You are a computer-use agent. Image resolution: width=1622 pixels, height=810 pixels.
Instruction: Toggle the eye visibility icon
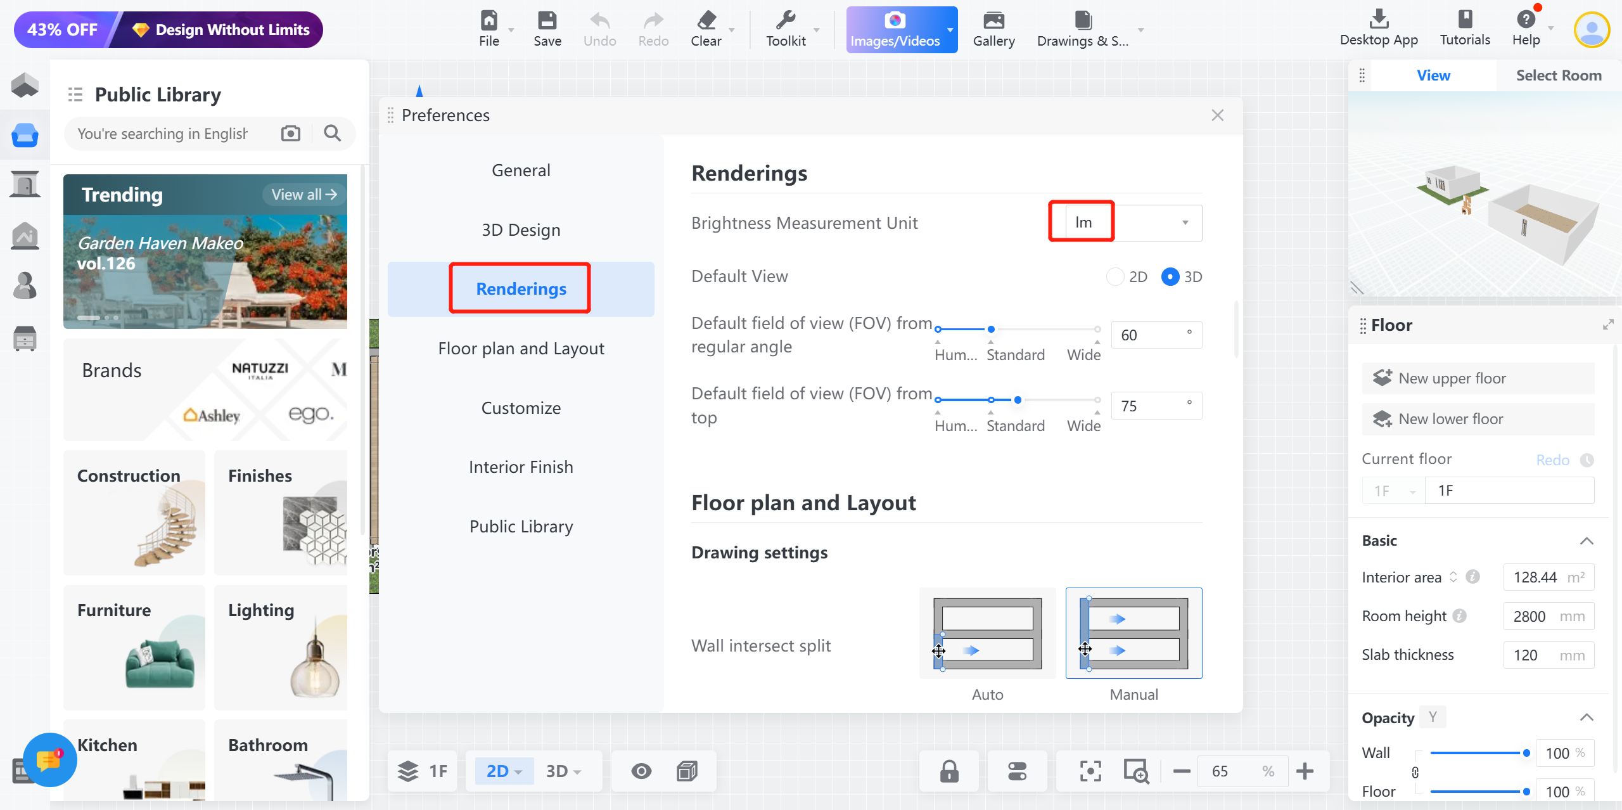pyautogui.click(x=641, y=771)
